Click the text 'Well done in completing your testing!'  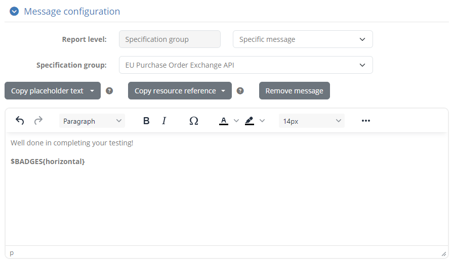[72, 143]
